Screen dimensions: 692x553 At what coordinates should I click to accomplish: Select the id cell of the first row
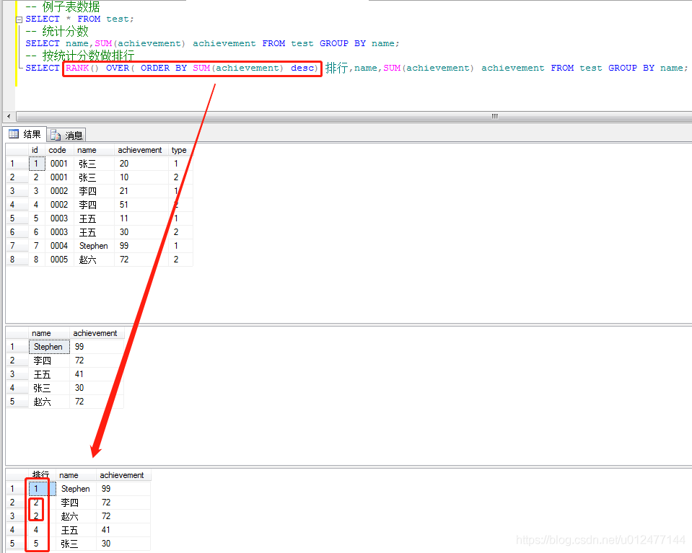pyautogui.click(x=36, y=164)
